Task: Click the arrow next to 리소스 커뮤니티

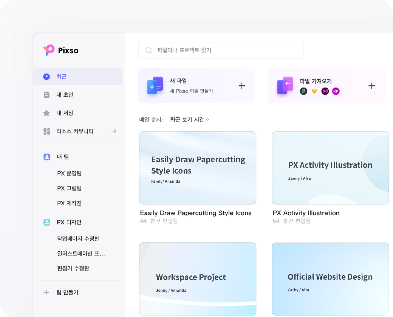Action: tap(113, 131)
